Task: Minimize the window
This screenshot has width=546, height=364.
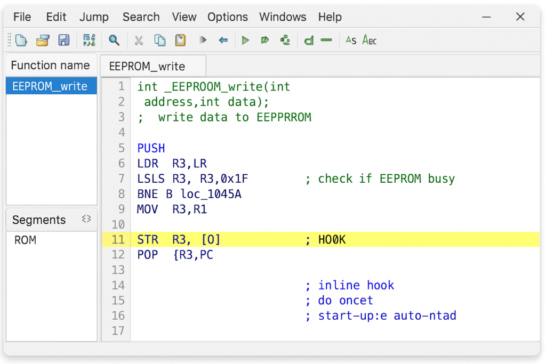Action: [x=486, y=17]
